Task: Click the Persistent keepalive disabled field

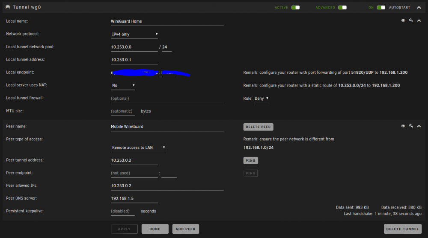Action: pos(122,212)
